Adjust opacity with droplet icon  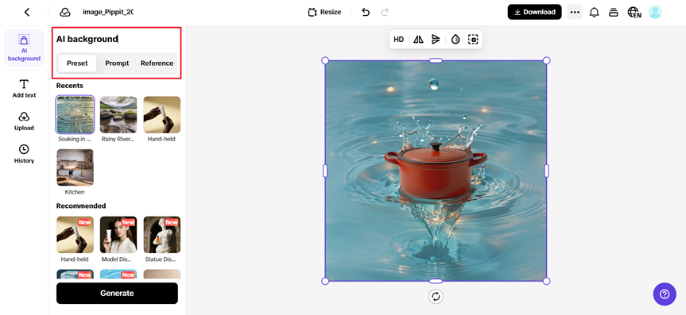pyautogui.click(x=455, y=40)
